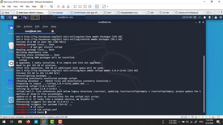Image resolution: width=223 pixels, height=125 pixels.
Task: Open the Windows action center notifications
Action: [x=218, y=122]
